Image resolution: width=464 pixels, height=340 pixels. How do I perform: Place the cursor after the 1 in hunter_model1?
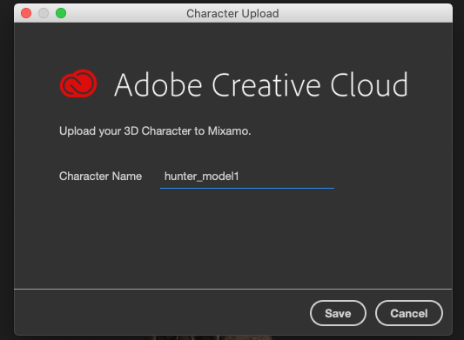(x=239, y=177)
